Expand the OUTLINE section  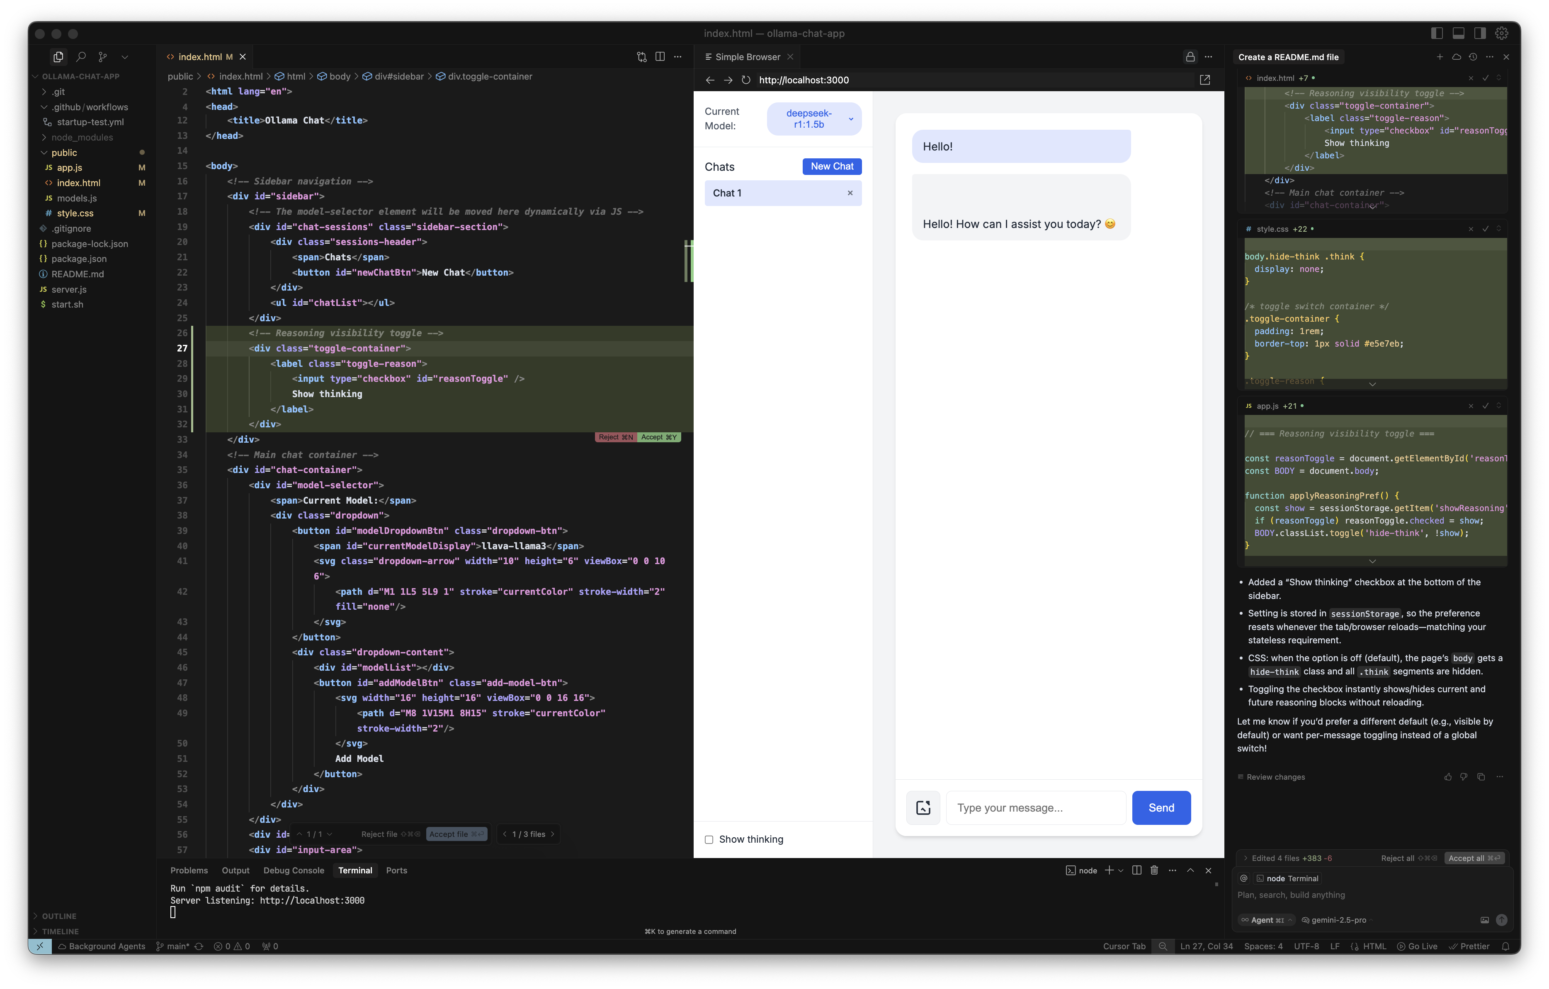click(x=58, y=916)
